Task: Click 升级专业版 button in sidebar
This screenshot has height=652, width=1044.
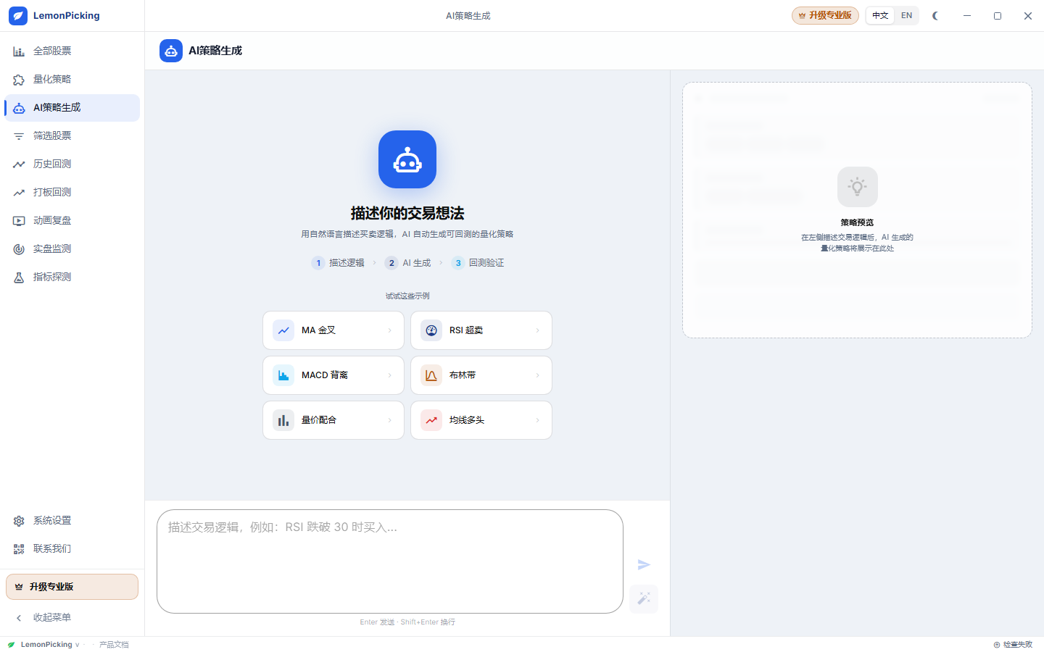Action: 72,587
